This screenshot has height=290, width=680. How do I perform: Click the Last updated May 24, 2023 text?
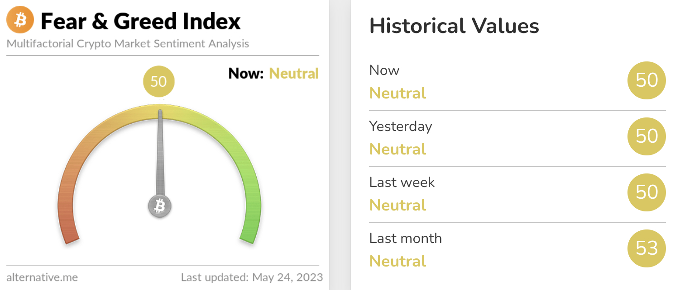252,277
